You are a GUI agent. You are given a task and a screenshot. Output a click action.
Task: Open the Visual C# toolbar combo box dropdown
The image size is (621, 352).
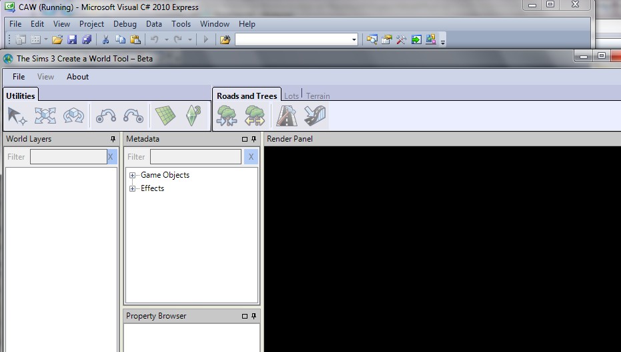[x=354, y=40]
